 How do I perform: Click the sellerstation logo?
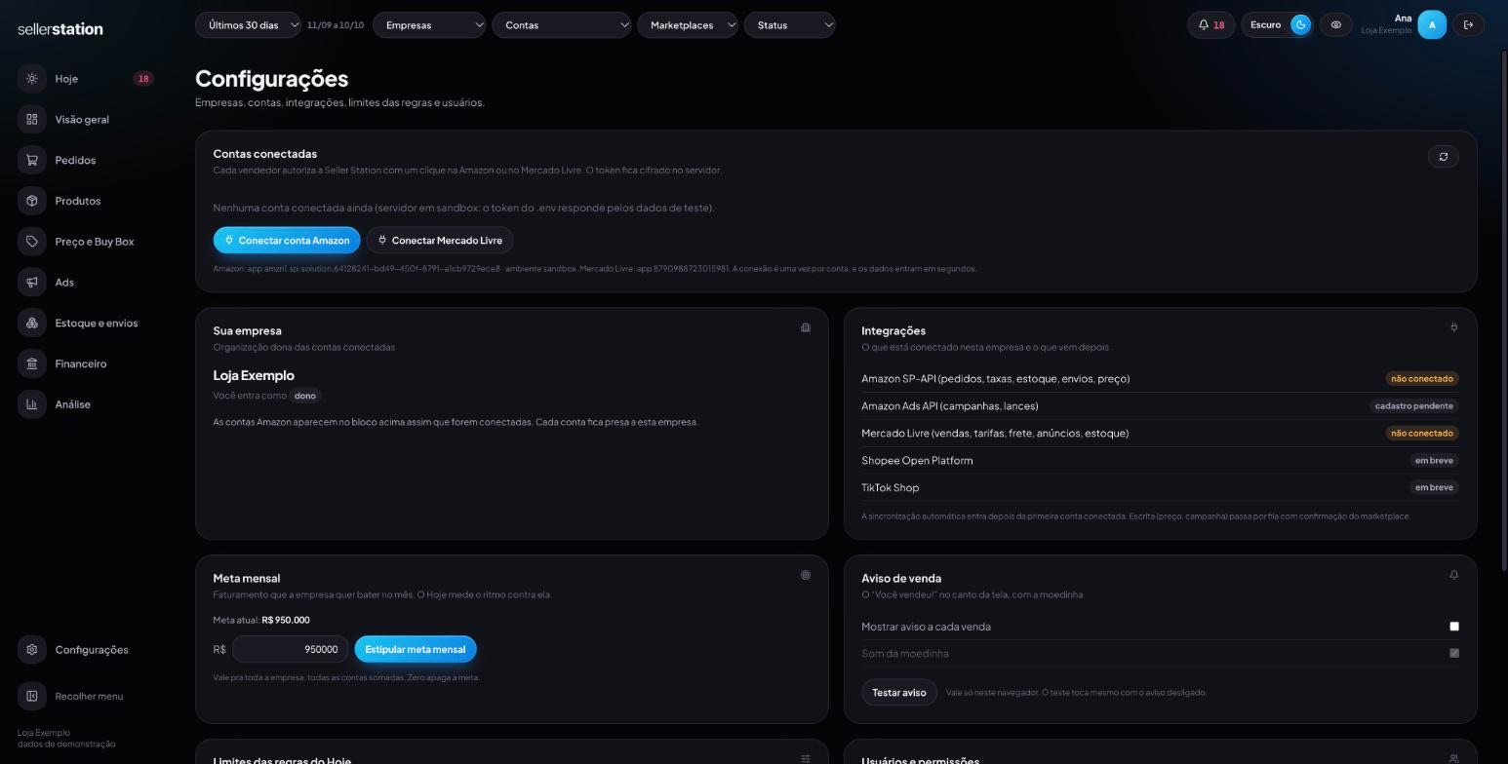[60, 29]
